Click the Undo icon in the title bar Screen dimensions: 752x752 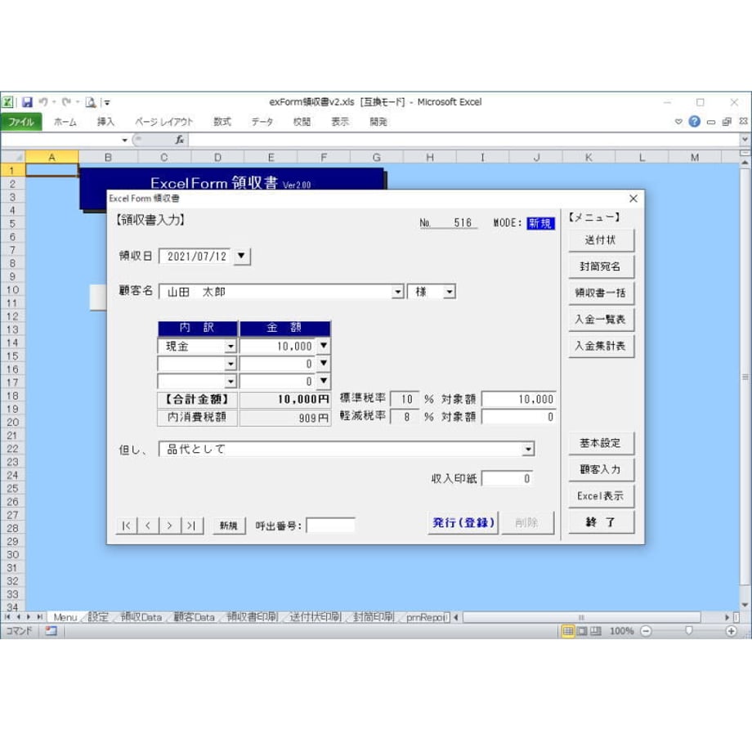[43, 102]
